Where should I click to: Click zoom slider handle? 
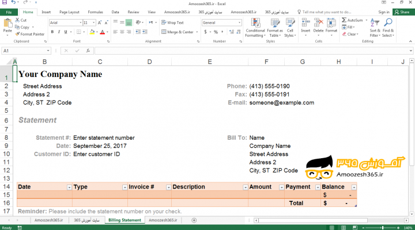382,228
